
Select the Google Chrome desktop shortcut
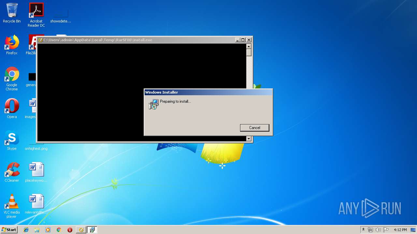click(x=12, y=79)
